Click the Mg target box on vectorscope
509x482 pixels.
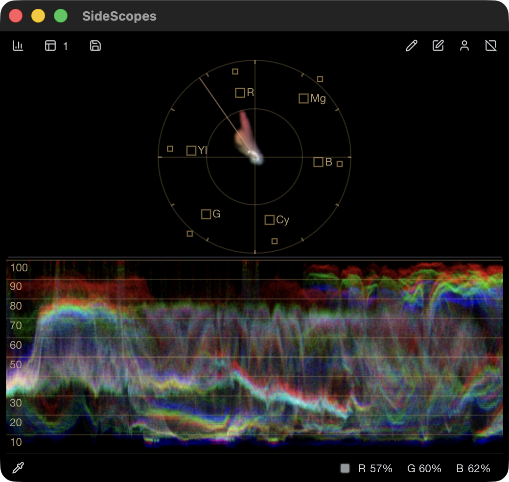303,98
